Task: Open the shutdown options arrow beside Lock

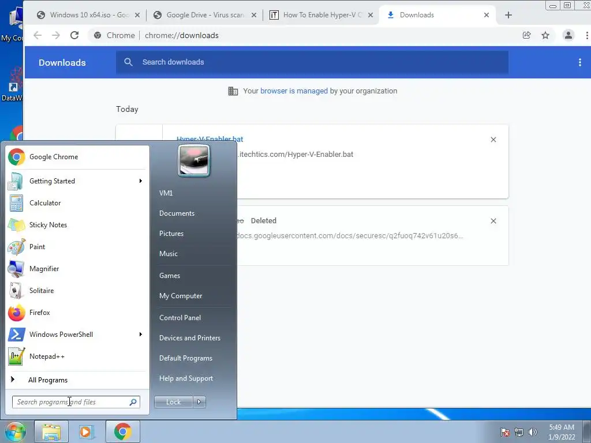Action: coord(199,402)
